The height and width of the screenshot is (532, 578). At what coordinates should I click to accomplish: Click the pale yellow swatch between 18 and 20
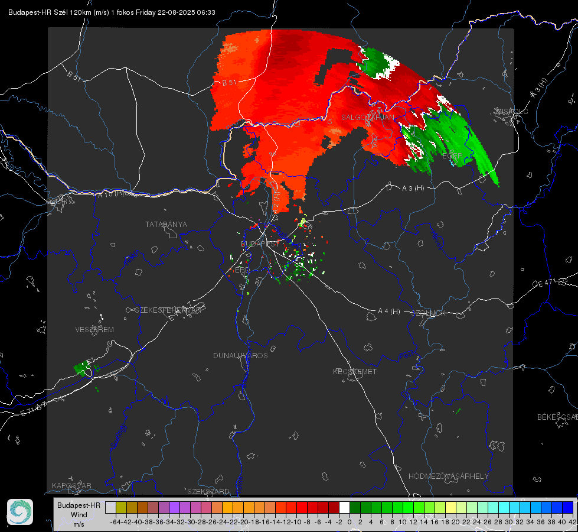(x=451, y=507)
